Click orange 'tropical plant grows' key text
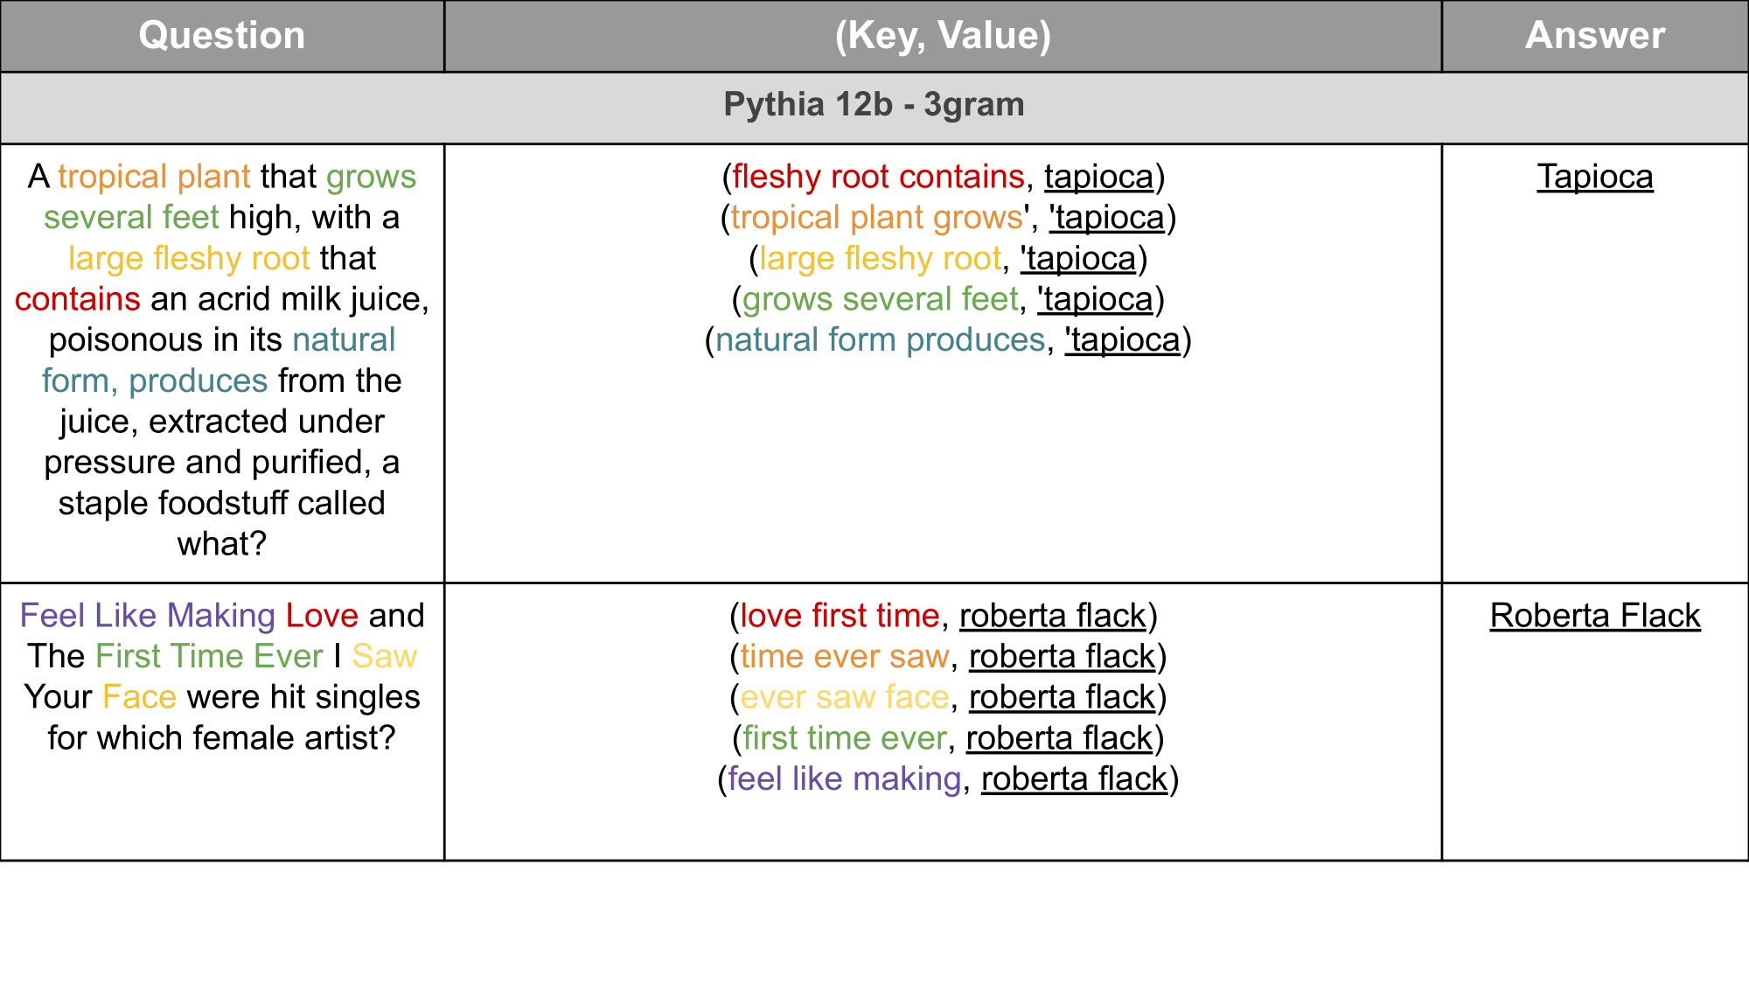Screen dimensions: 1749x984 click(876, 218)
